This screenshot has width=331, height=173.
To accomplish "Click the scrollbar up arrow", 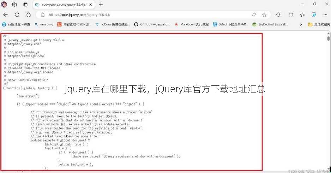I will click(329, 34).
